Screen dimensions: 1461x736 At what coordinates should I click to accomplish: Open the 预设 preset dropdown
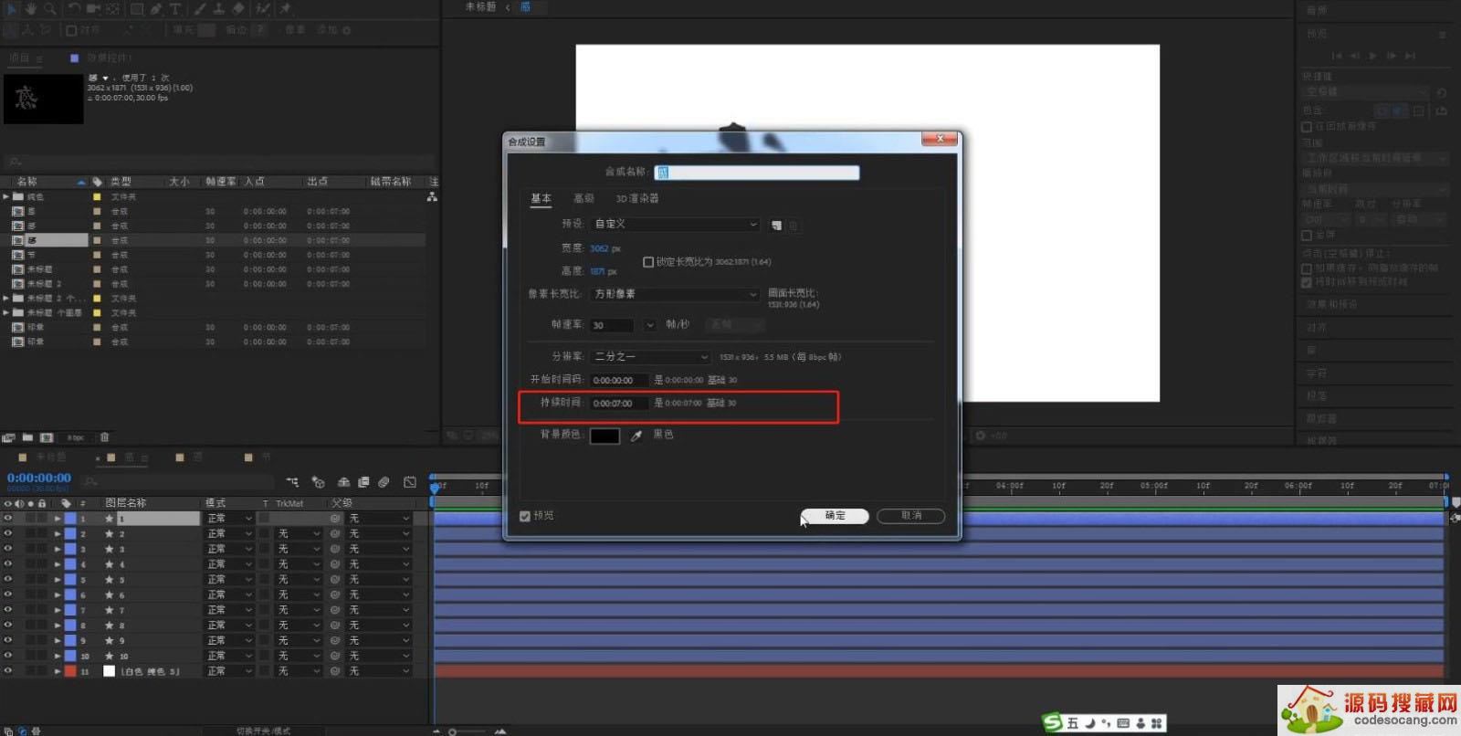[675, 224]
